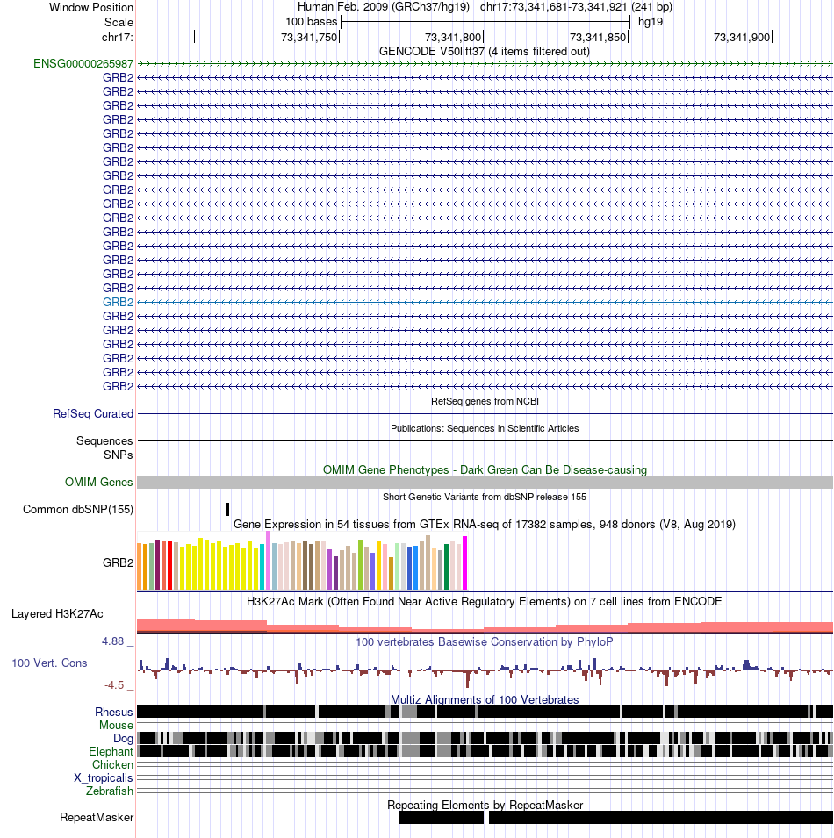Click the magenta last bar in GTEx chart
This screenshot has height=838, width=834.
coord(465,562)
